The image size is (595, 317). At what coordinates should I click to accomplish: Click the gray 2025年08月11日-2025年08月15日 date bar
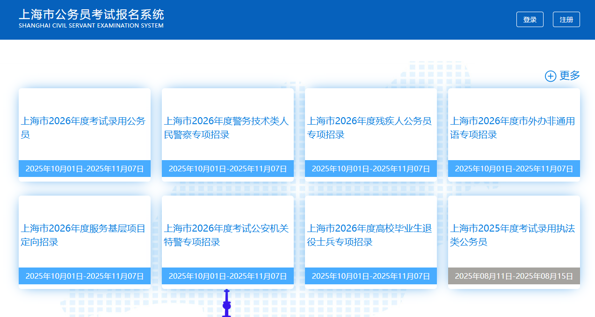[514, 276]
